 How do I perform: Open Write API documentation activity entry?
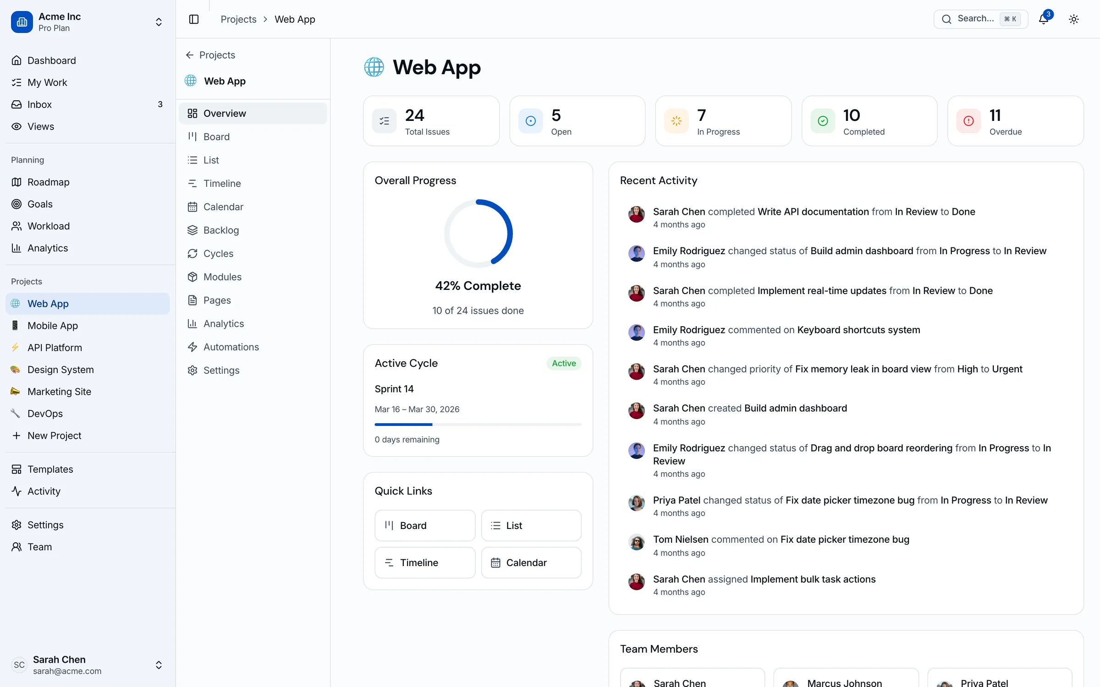(x=813, y=212)
